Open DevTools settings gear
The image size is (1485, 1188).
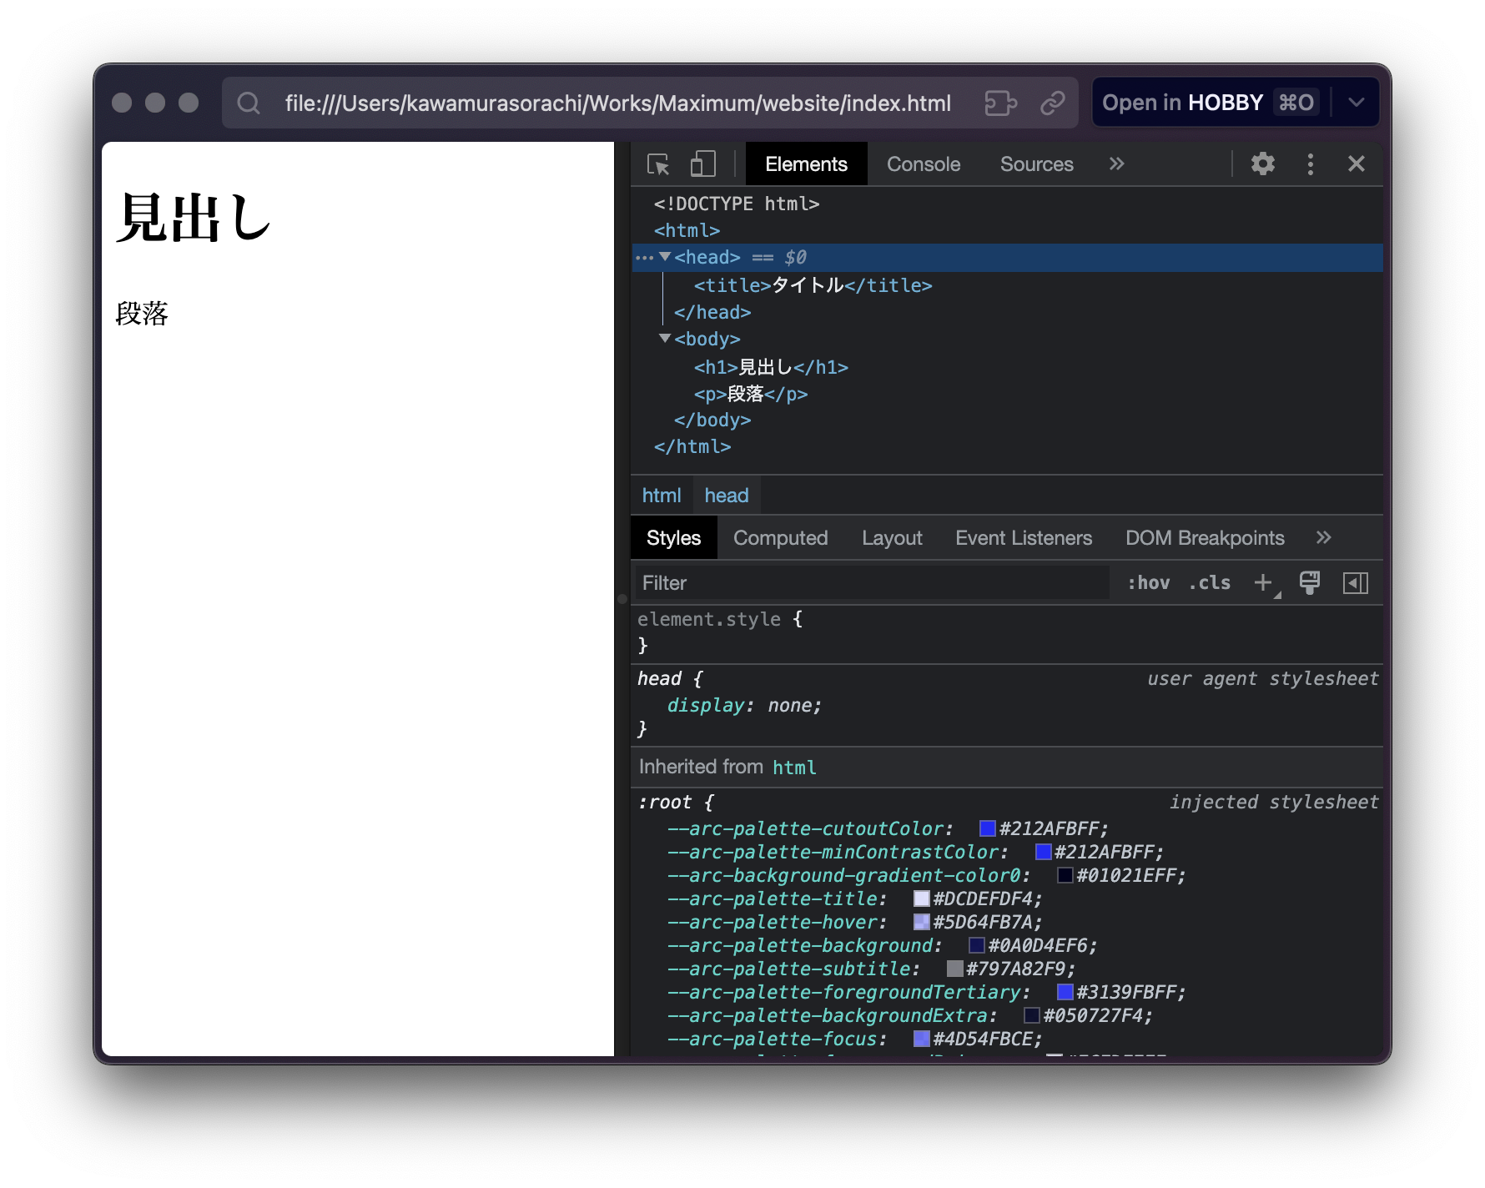1262,164
